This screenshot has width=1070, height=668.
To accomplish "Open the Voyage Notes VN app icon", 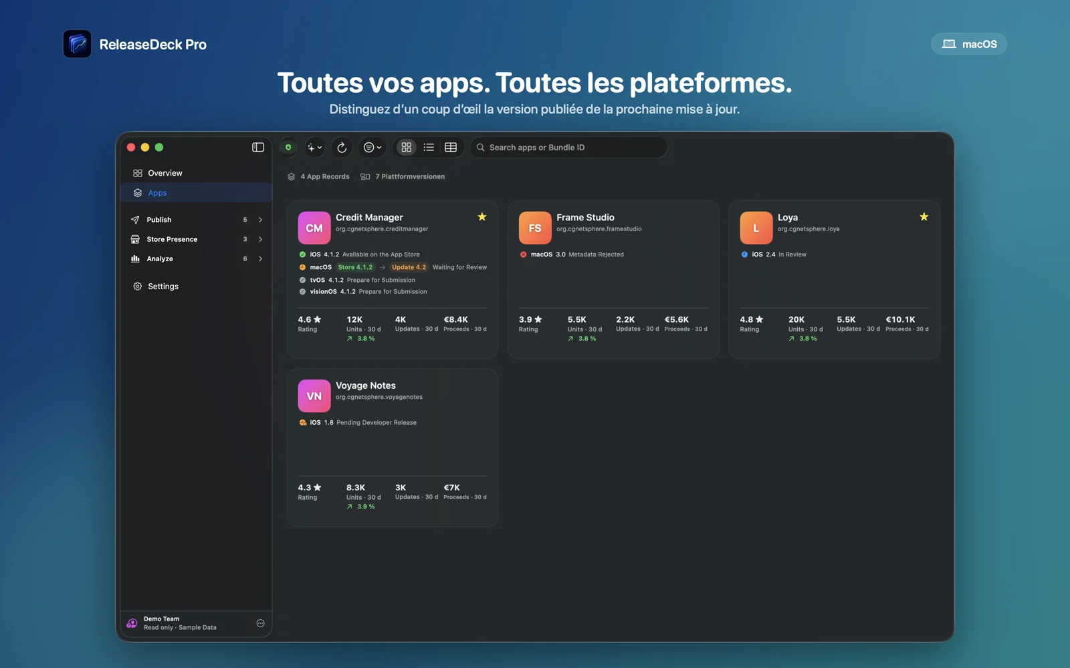I will pyautogui.click(x=314, y=396).
